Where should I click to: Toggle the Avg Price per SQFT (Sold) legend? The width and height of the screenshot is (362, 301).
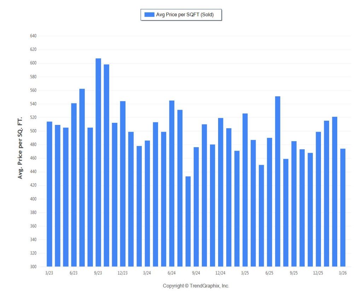[181, 15]
